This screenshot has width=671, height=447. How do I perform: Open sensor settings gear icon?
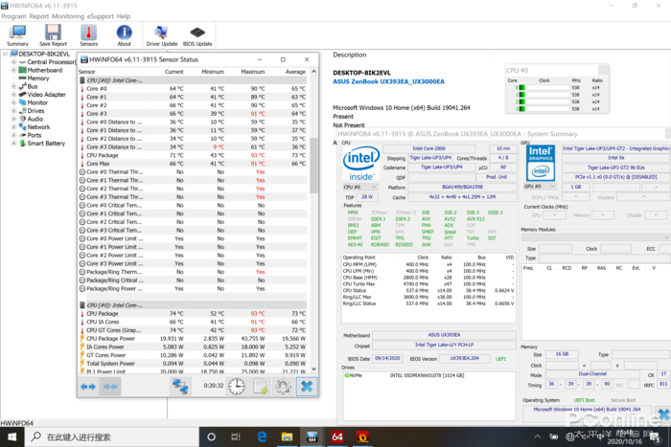[283, 386]
